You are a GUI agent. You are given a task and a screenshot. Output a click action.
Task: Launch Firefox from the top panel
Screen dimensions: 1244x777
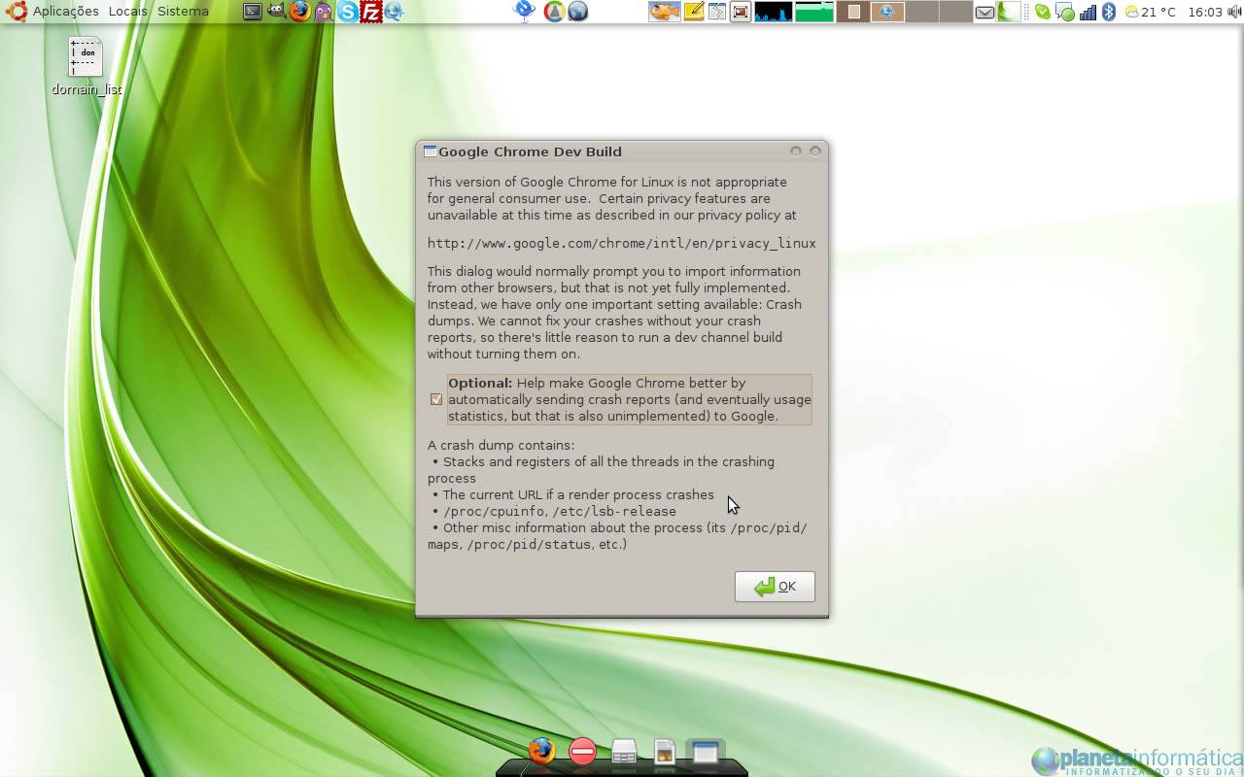pyautogui.click(x=300, y=12)
